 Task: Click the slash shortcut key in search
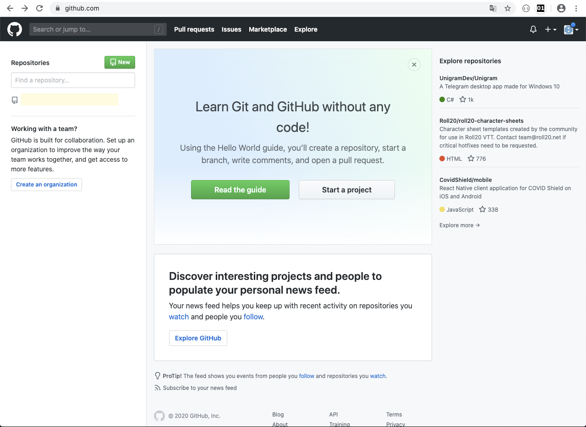[159, 29]
